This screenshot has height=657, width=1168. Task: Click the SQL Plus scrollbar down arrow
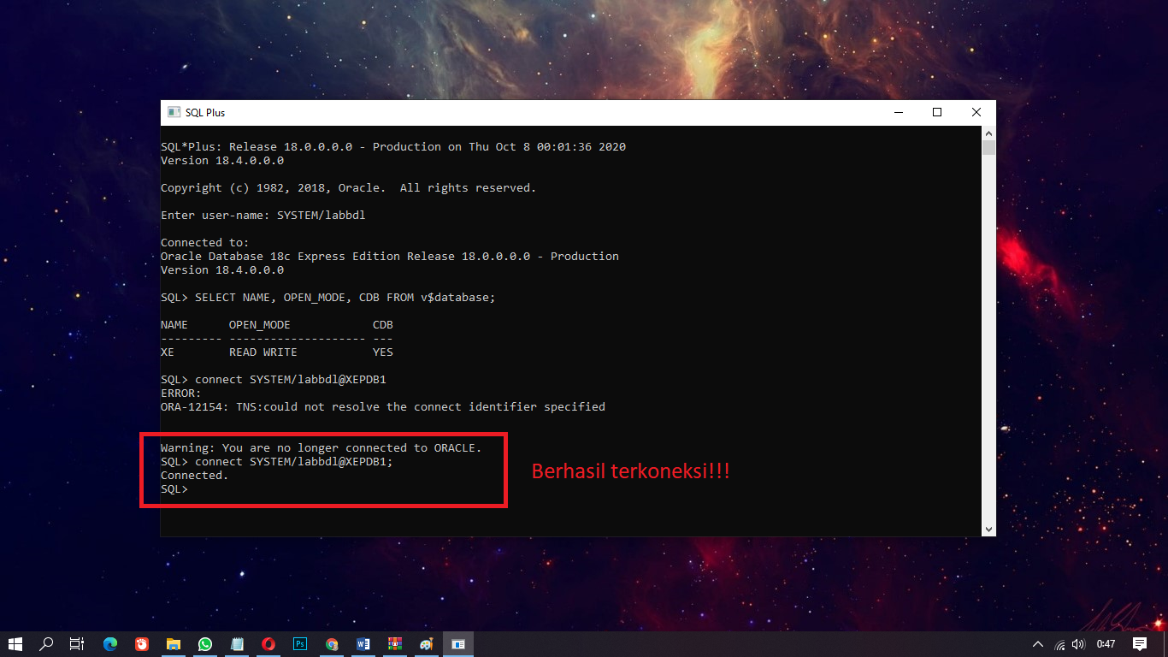[988, 530]
